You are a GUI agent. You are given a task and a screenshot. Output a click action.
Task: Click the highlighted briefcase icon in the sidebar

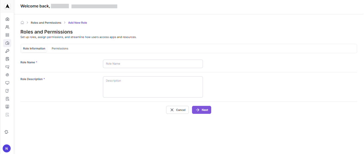7,43
